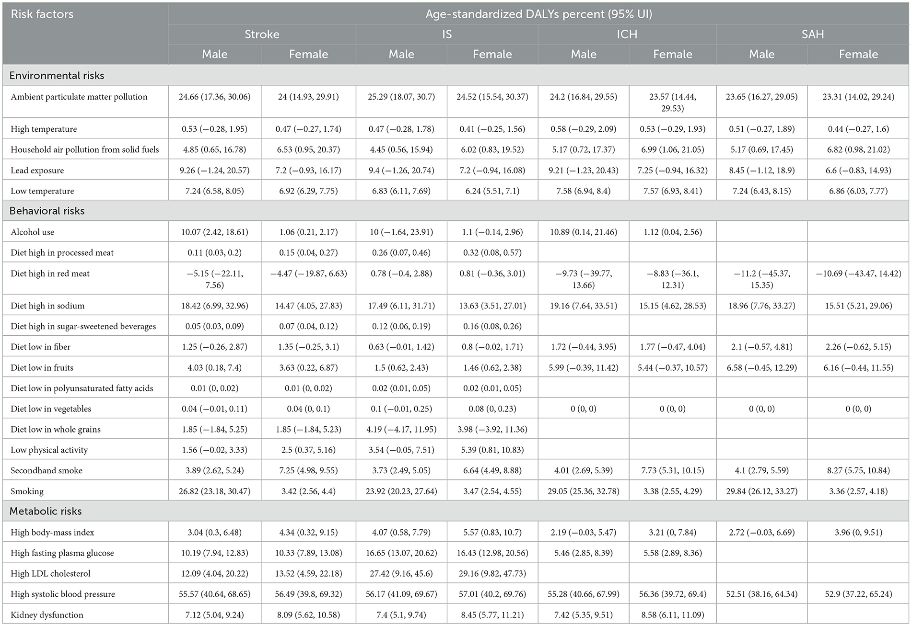This screenshot has height=626, width=912.
Task: Select the 'Ambient particulate matter pollution' row label
Action: pos(79,97)
